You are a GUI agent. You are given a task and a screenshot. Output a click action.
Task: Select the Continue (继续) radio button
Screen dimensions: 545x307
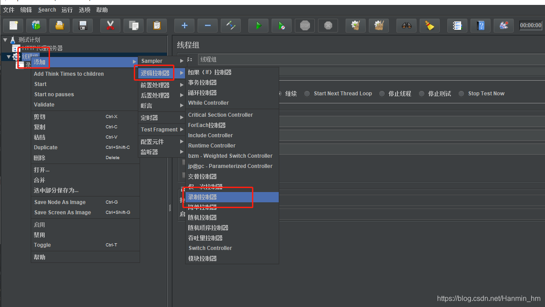pos(280,94)
